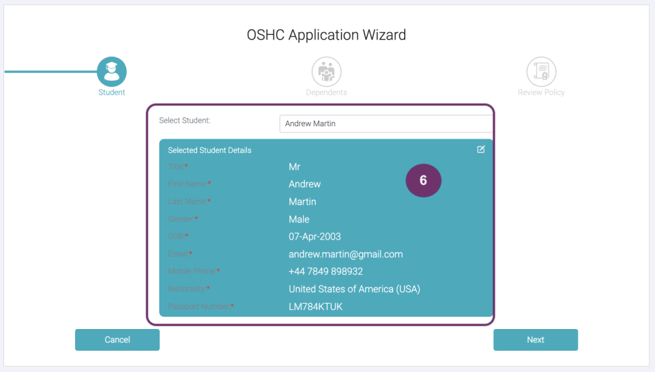
Task: Go to the Dependents step label
Action: coord(326,92)
